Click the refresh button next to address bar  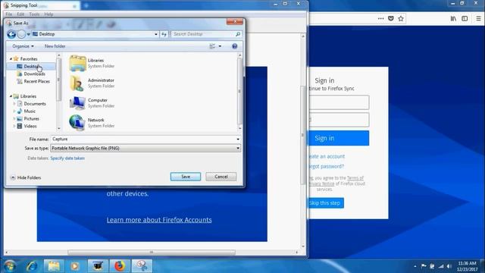[x=164, y=34]
